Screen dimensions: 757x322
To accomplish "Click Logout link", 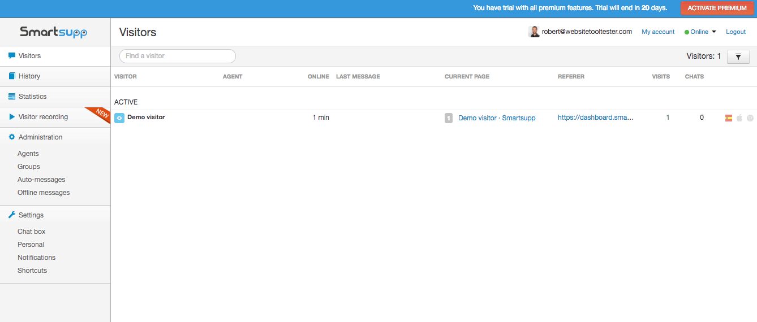I will tap(736, 32).
